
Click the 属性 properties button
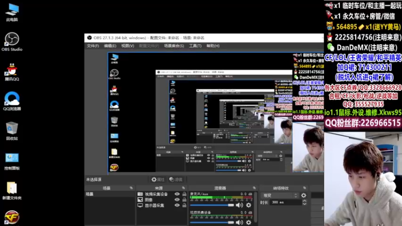coord(158,180)
